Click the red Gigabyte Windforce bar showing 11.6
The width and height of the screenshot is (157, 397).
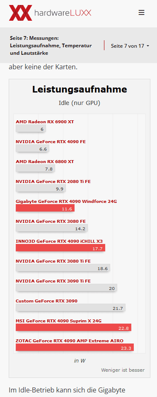45,208
